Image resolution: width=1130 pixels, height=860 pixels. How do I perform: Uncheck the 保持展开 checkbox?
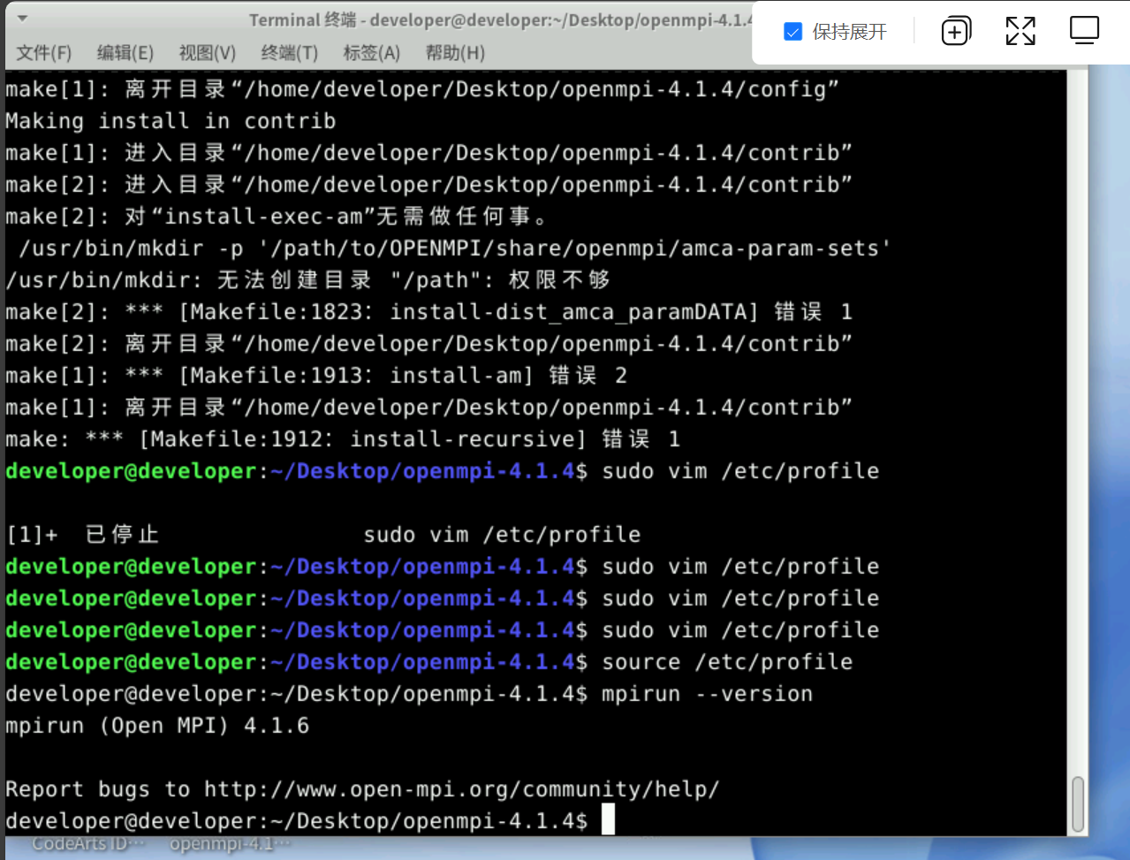pyautogui.click(x=793, y=32)
